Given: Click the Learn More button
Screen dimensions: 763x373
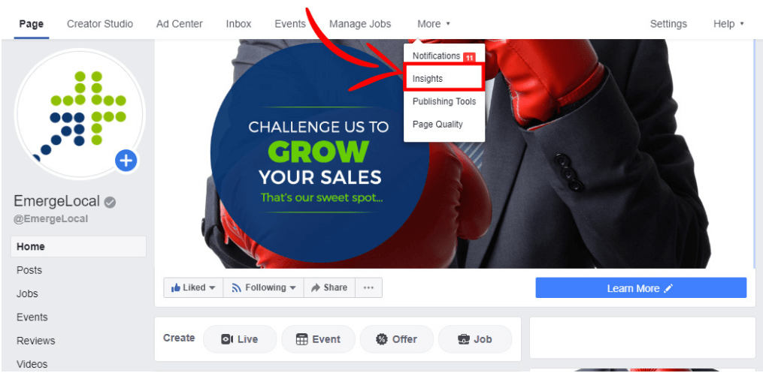Looking at the screenshot, I should point(641,288).
